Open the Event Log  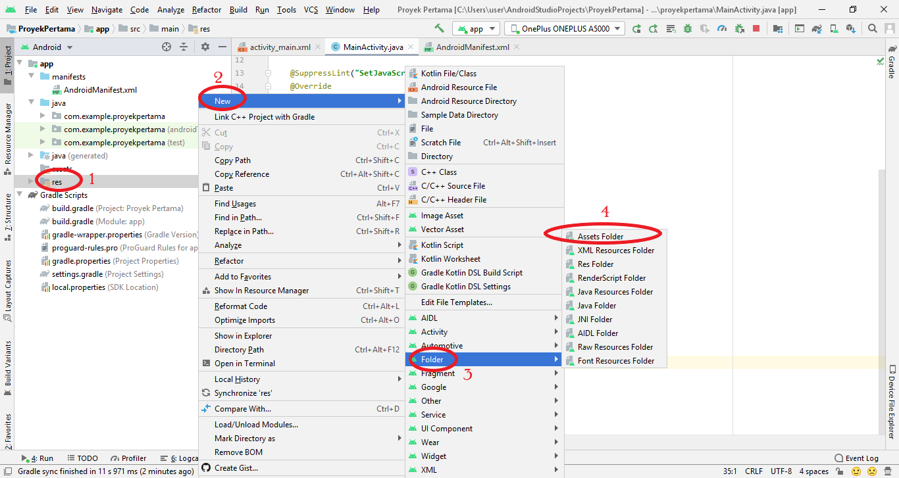861,458
